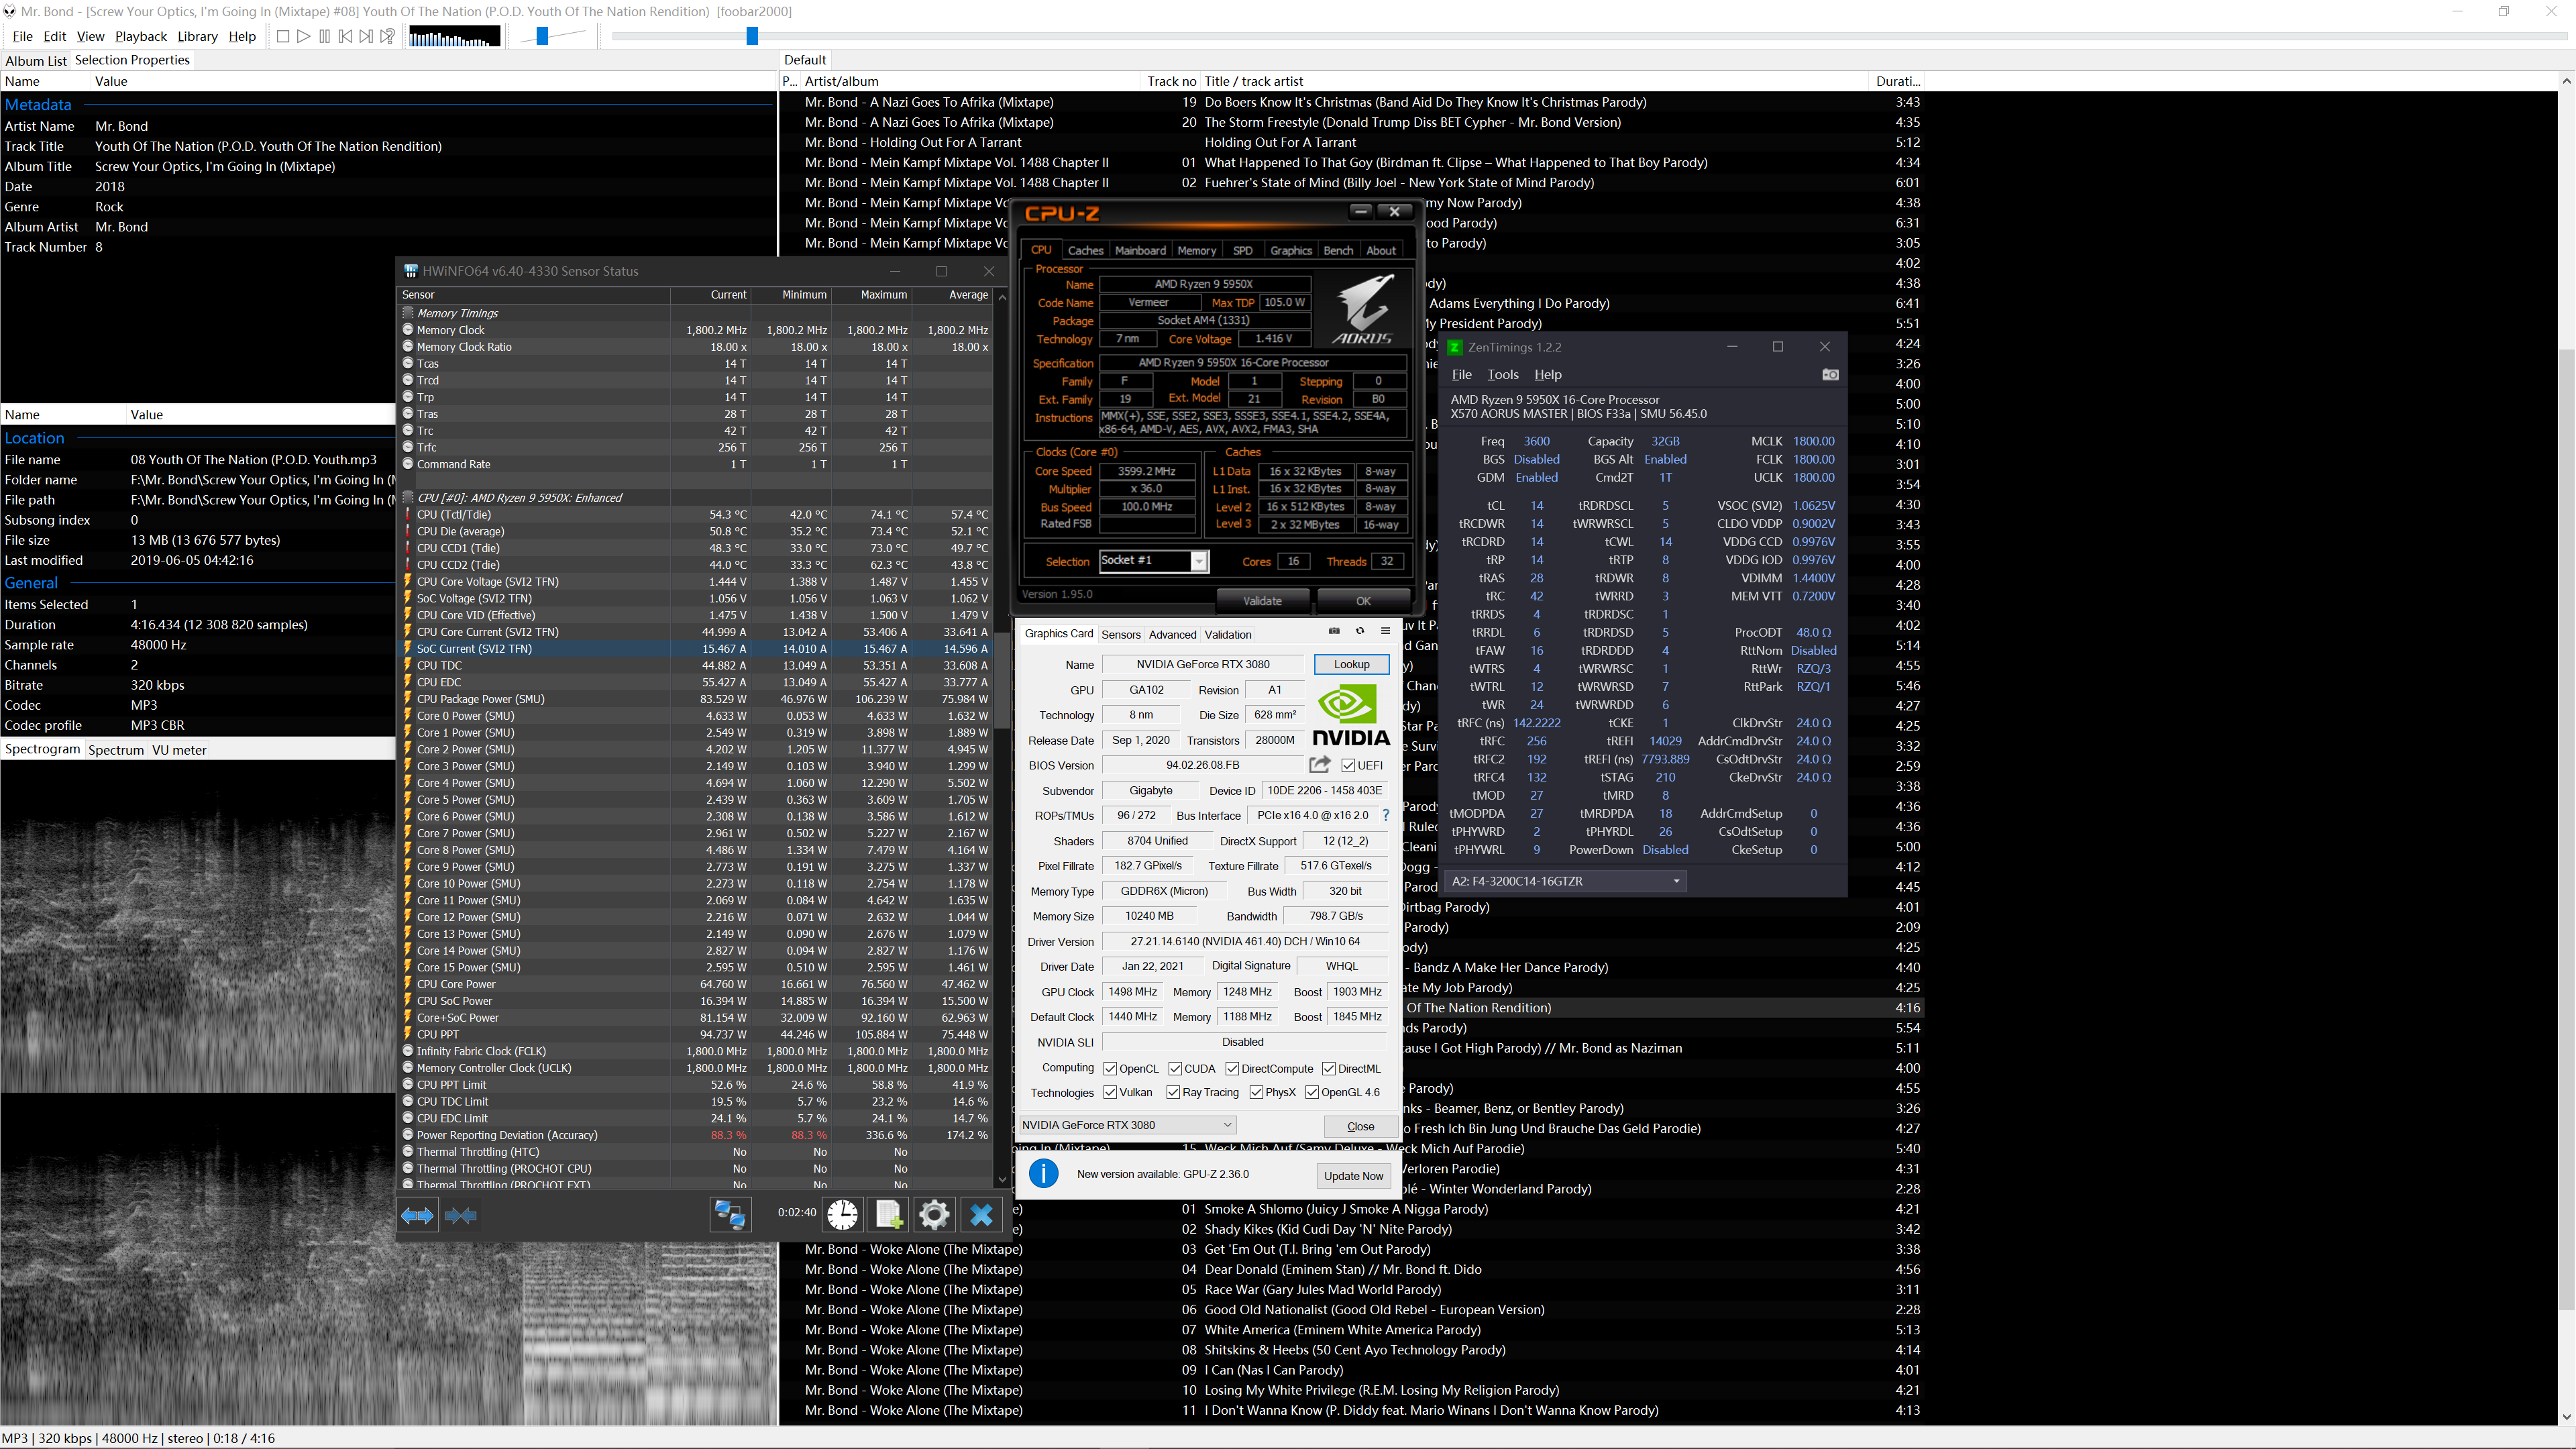Switch to the VU meter tab
This screenshot has height=1449, width=2576.
(x=179, y=750)
